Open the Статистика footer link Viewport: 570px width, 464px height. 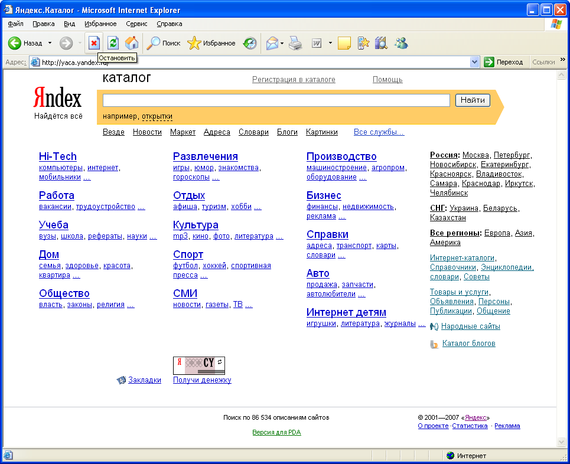(470, 426)
